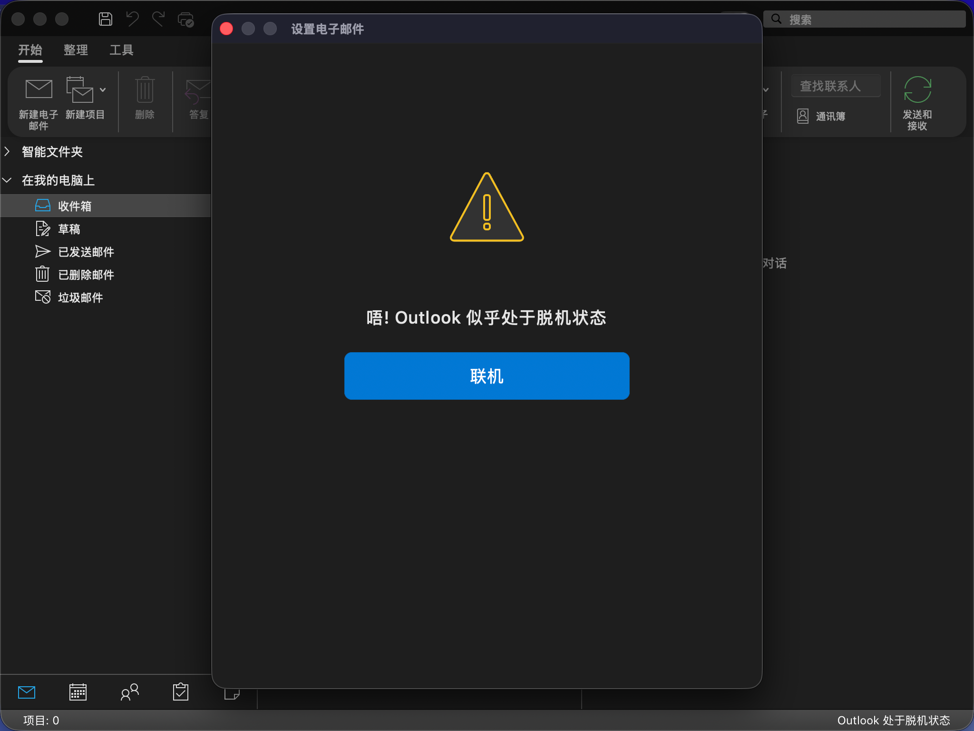Select the 收件箱 folder
Screen dimensions: 974x731
(106, 206)
